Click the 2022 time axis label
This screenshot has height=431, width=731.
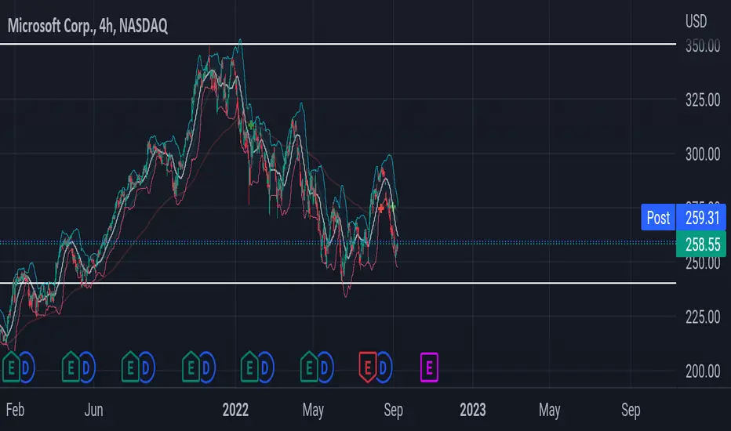click(x=235, y=410)
